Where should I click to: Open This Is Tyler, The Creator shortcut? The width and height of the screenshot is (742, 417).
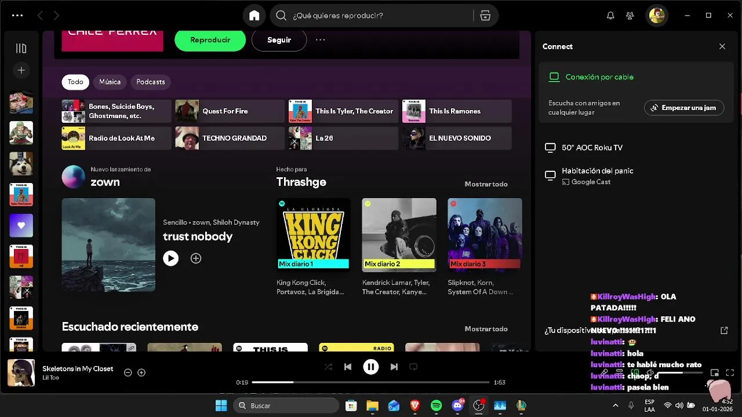344,111
